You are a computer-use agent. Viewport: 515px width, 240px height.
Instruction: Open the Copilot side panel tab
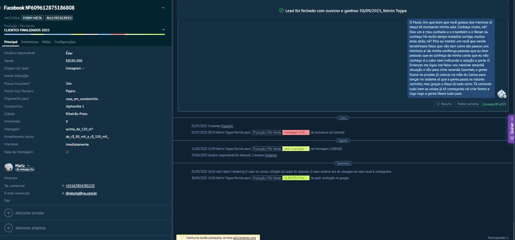pyautogui.click(x=511, y=129)
